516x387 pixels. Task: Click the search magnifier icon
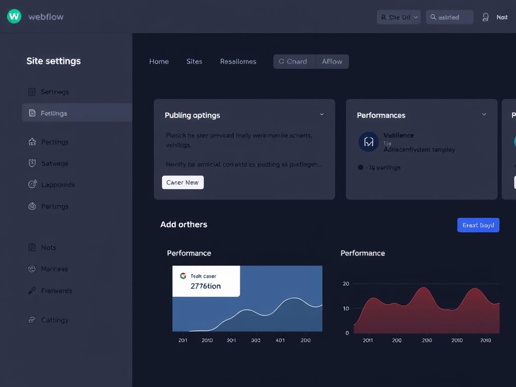coord(433,17)
